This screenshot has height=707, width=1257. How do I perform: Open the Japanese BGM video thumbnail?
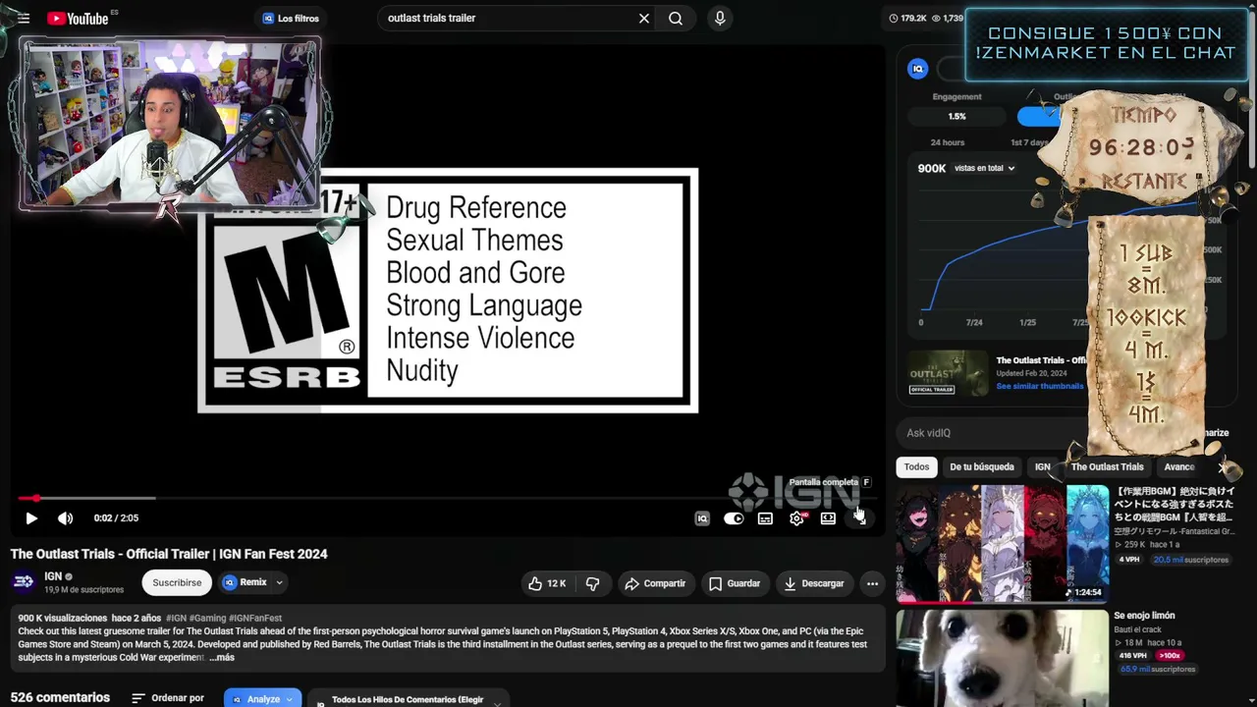pyautogui.click(x=1002, y=543)
